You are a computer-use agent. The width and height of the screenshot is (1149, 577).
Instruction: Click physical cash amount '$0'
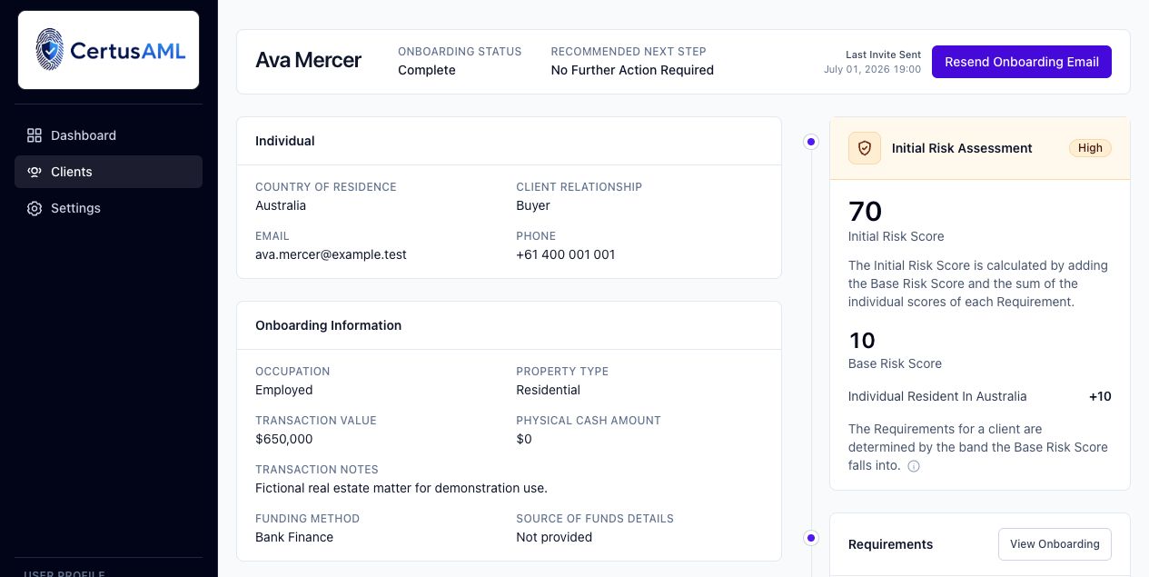[x=524, y=439]
